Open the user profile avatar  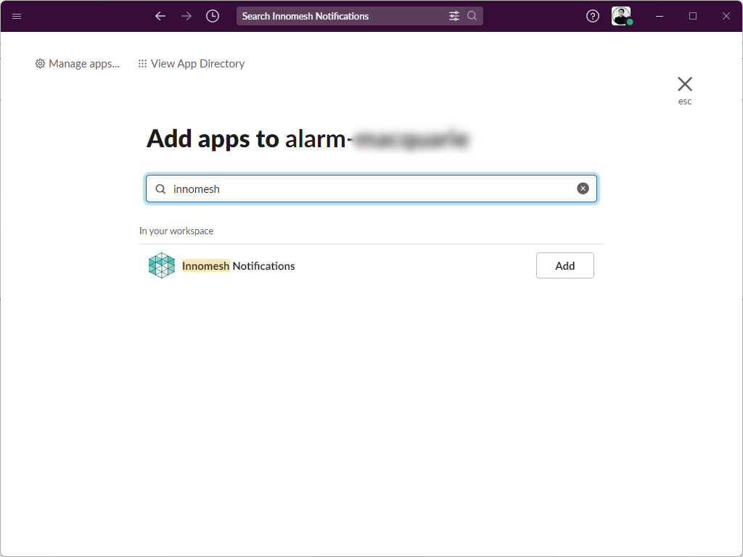tap(621, 16)
